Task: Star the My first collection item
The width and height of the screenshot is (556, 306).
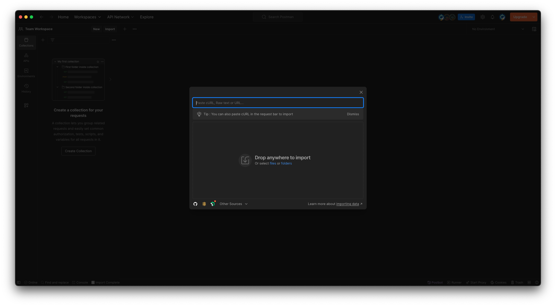Action: [98, 62]
